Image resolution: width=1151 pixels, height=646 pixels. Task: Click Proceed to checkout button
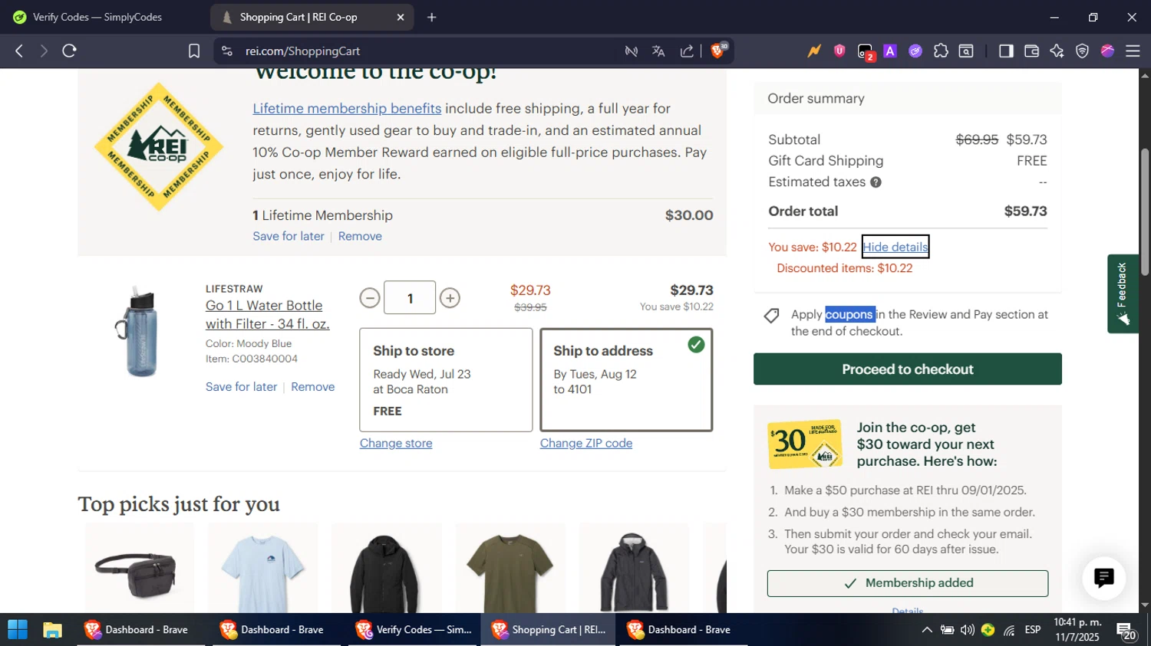pyautogui.click(x=908, y=369)
